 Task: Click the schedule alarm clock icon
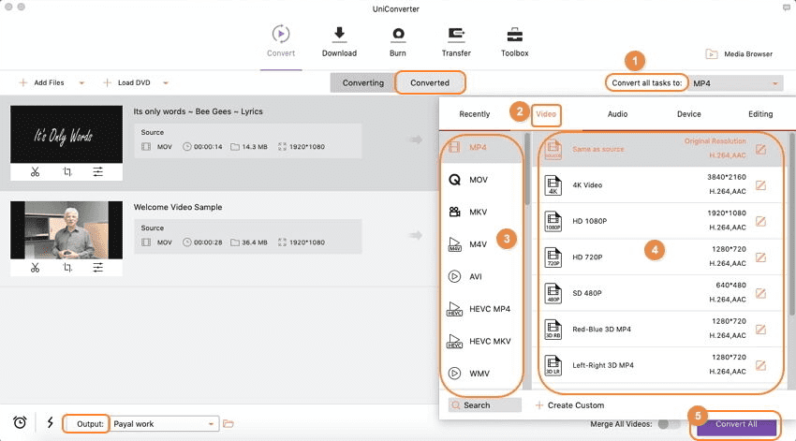pyautogui.click(x=20, y=423)
